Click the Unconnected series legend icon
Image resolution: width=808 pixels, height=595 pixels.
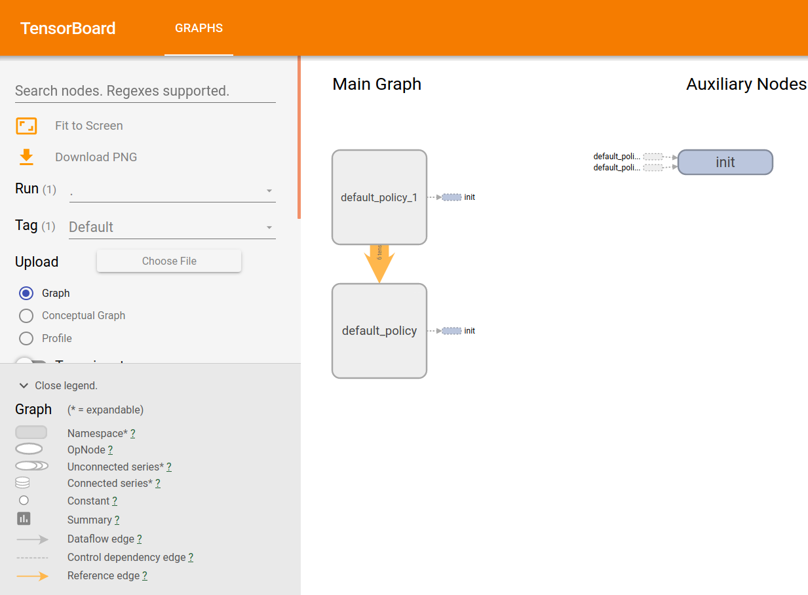pyautogui.click(x=31, y=466)
